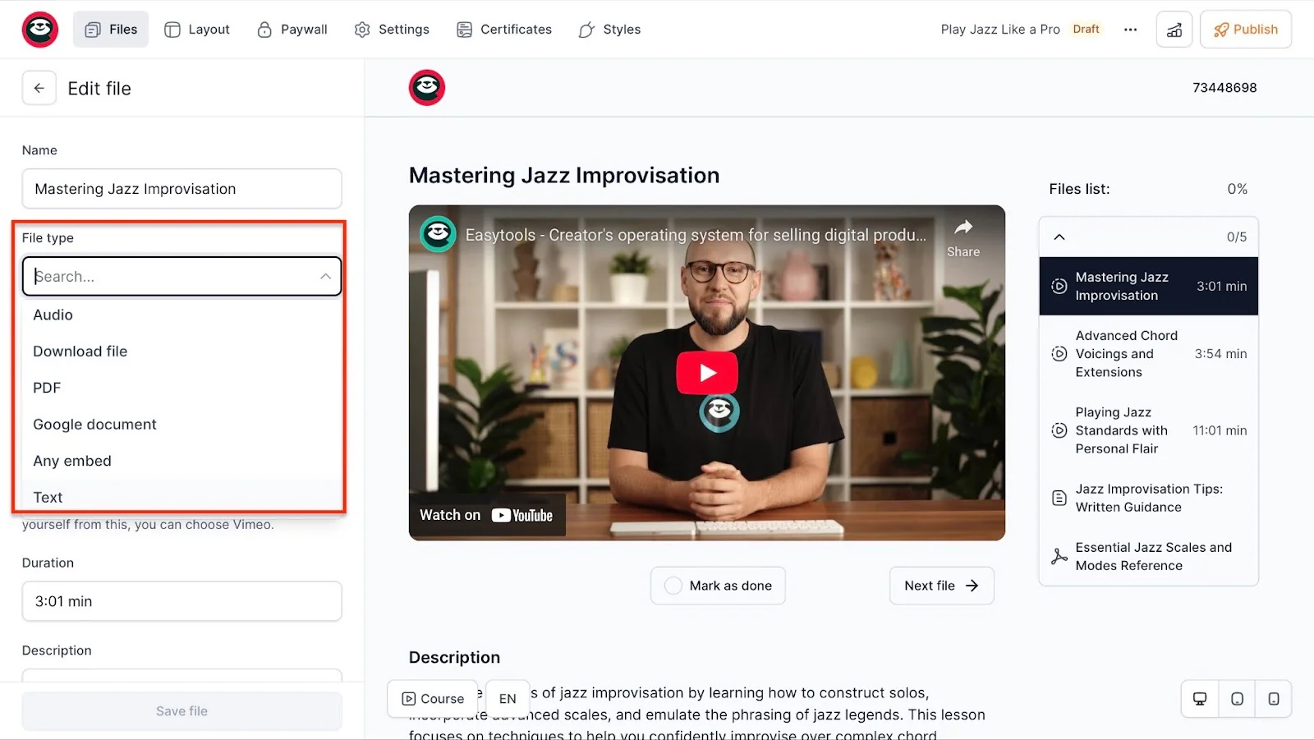
Task: Click the Easytools channel avatar on video
Action: point(439,234)
